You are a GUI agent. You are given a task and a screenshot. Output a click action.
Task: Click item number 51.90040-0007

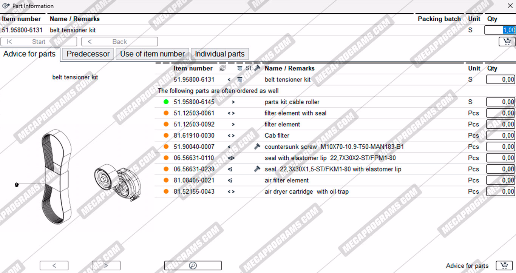[194, 147]
